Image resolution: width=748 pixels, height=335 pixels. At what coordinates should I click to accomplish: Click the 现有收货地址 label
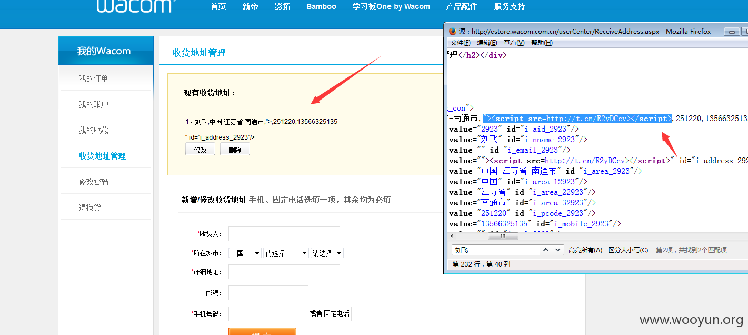(x=210, y=93)
